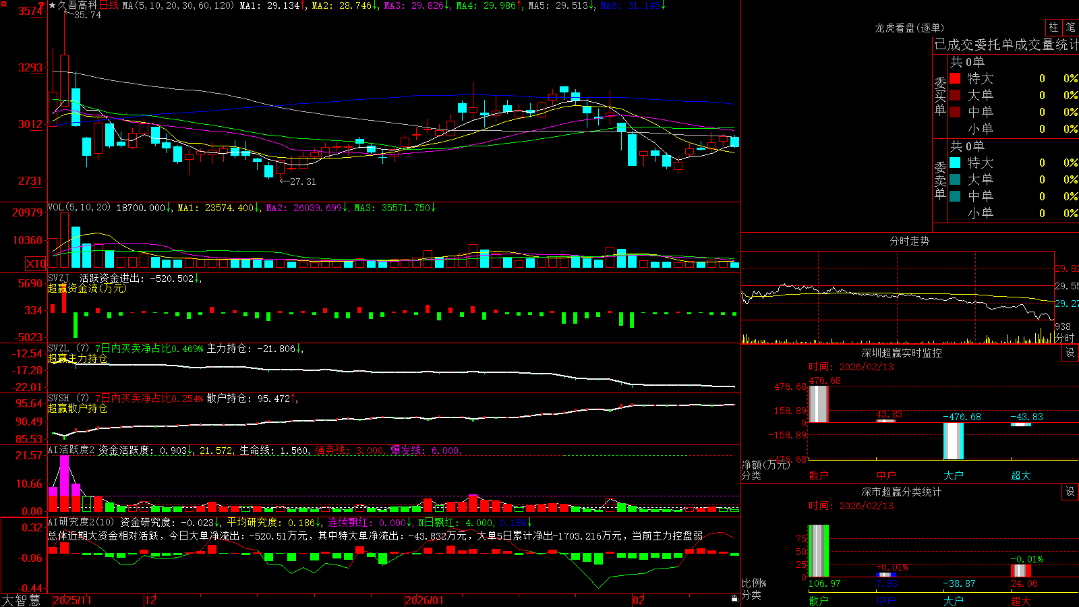
Task: Click the 已成交委托单成交量统计 header
Action: point(1006,45)
